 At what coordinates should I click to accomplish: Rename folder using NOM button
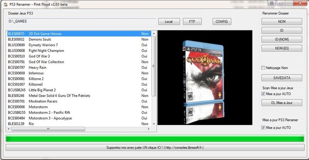pyautogui.click(x=282, y=22)
